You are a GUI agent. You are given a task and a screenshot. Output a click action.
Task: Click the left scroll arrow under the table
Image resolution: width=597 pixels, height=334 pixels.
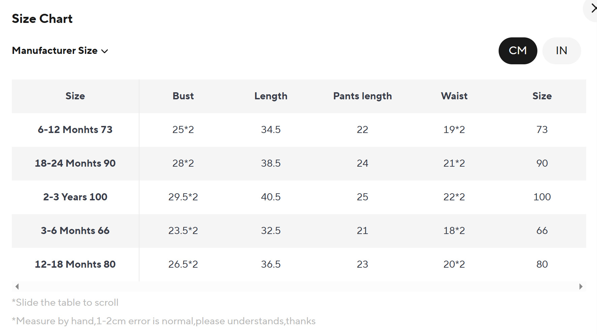click(17, 287)
